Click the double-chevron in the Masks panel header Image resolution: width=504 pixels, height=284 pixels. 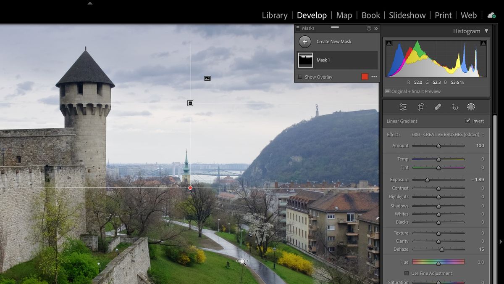click(x=375, y=28)
